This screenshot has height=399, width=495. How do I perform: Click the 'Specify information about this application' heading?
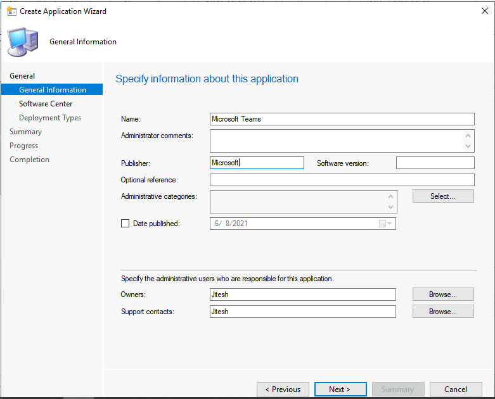[207, 79]
